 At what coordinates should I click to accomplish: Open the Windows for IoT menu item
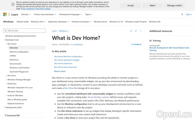tap(116, 22)
